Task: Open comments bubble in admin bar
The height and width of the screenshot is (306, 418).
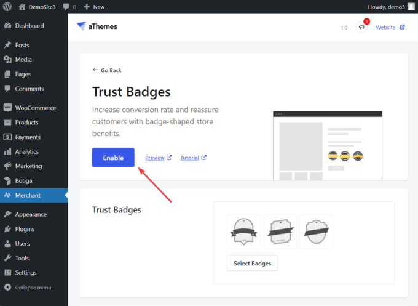Action: click(66, 7)
